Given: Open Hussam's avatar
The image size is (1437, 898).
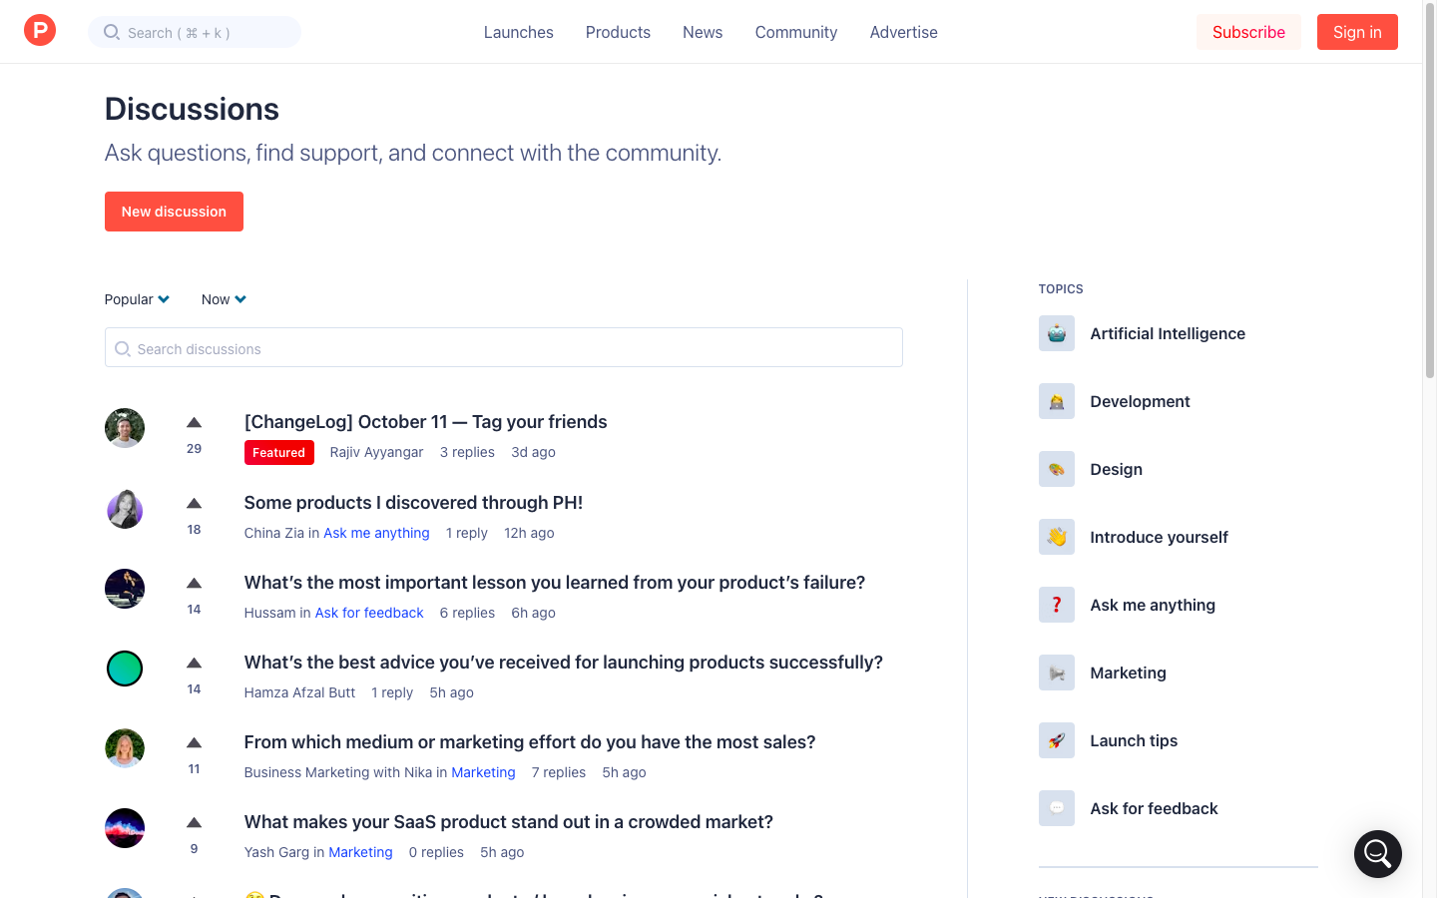Looking at the screenshot, I should pyautogui.click(x=125, y=589).
